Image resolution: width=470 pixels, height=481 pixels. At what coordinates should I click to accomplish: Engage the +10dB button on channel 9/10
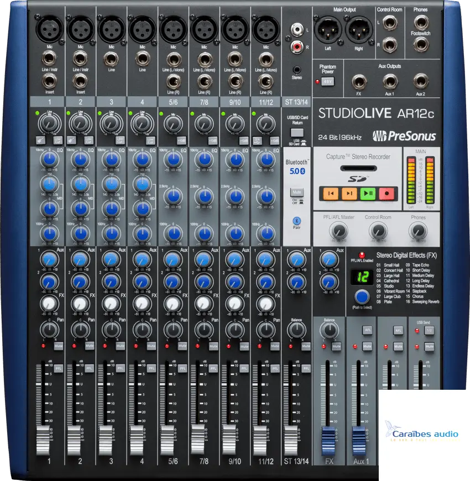(244, 140)
